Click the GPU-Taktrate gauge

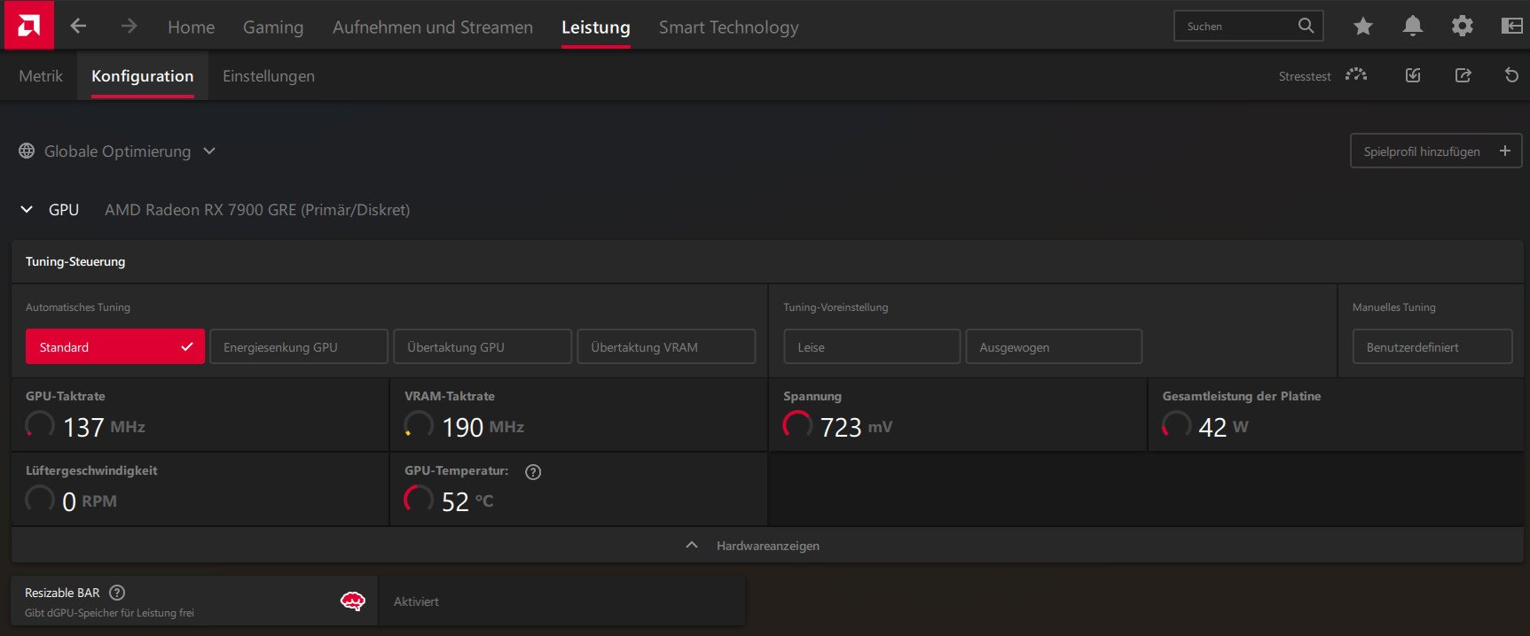(x=40, y=425)
